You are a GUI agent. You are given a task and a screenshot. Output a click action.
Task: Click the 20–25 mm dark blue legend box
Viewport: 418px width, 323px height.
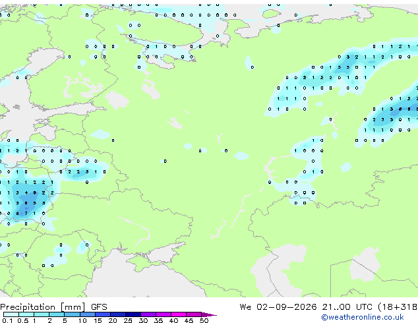tap(117, 314)
